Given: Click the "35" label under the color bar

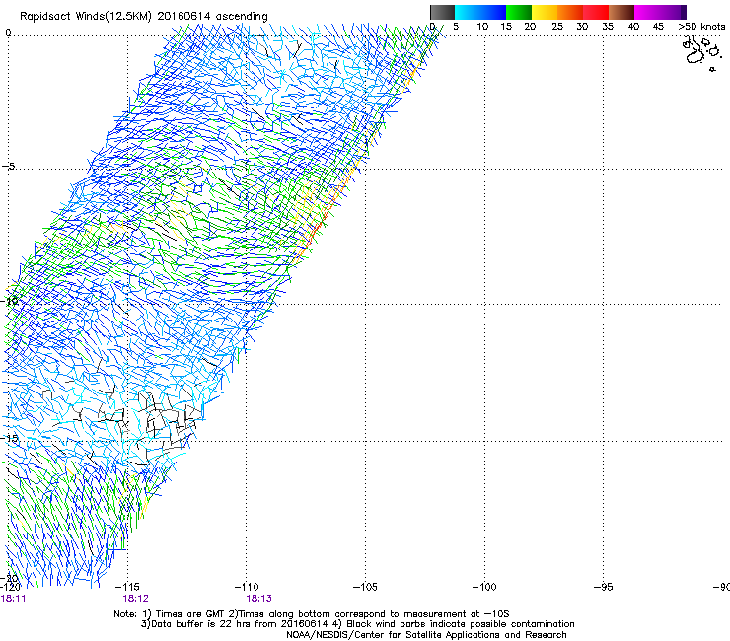Looking at the screenshot, I should [x=608, y=27].
